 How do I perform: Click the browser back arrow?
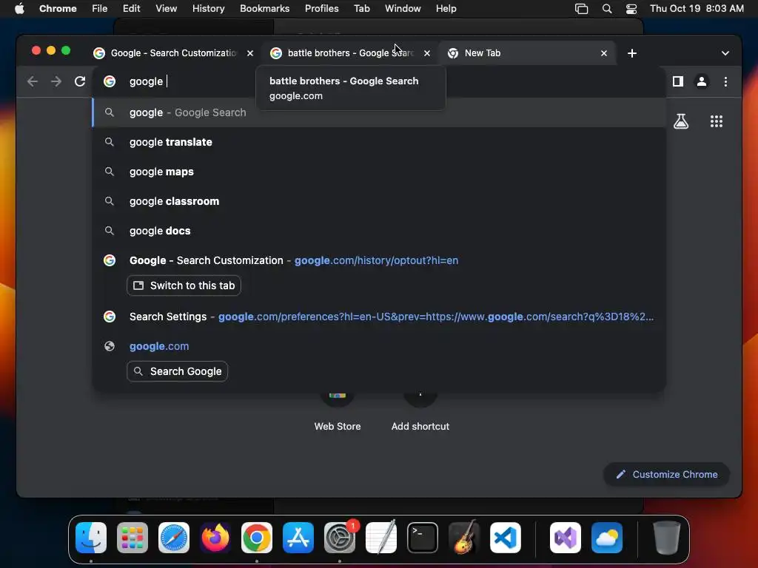pos(33,81)
